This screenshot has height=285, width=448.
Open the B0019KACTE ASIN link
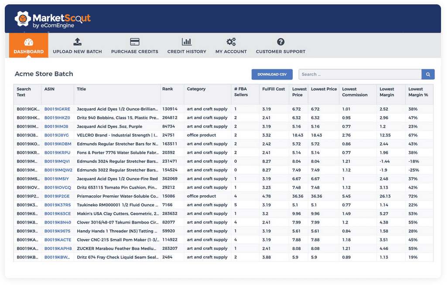(x=58, y=240)
